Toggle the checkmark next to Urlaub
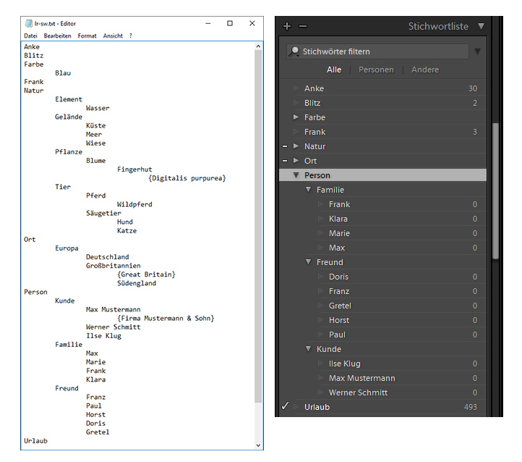This screenshot has width=522, height=462. click(286, 406)
